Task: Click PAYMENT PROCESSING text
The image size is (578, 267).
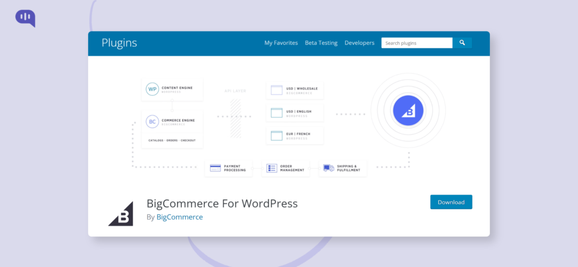Action: click(x=235, y=168)
